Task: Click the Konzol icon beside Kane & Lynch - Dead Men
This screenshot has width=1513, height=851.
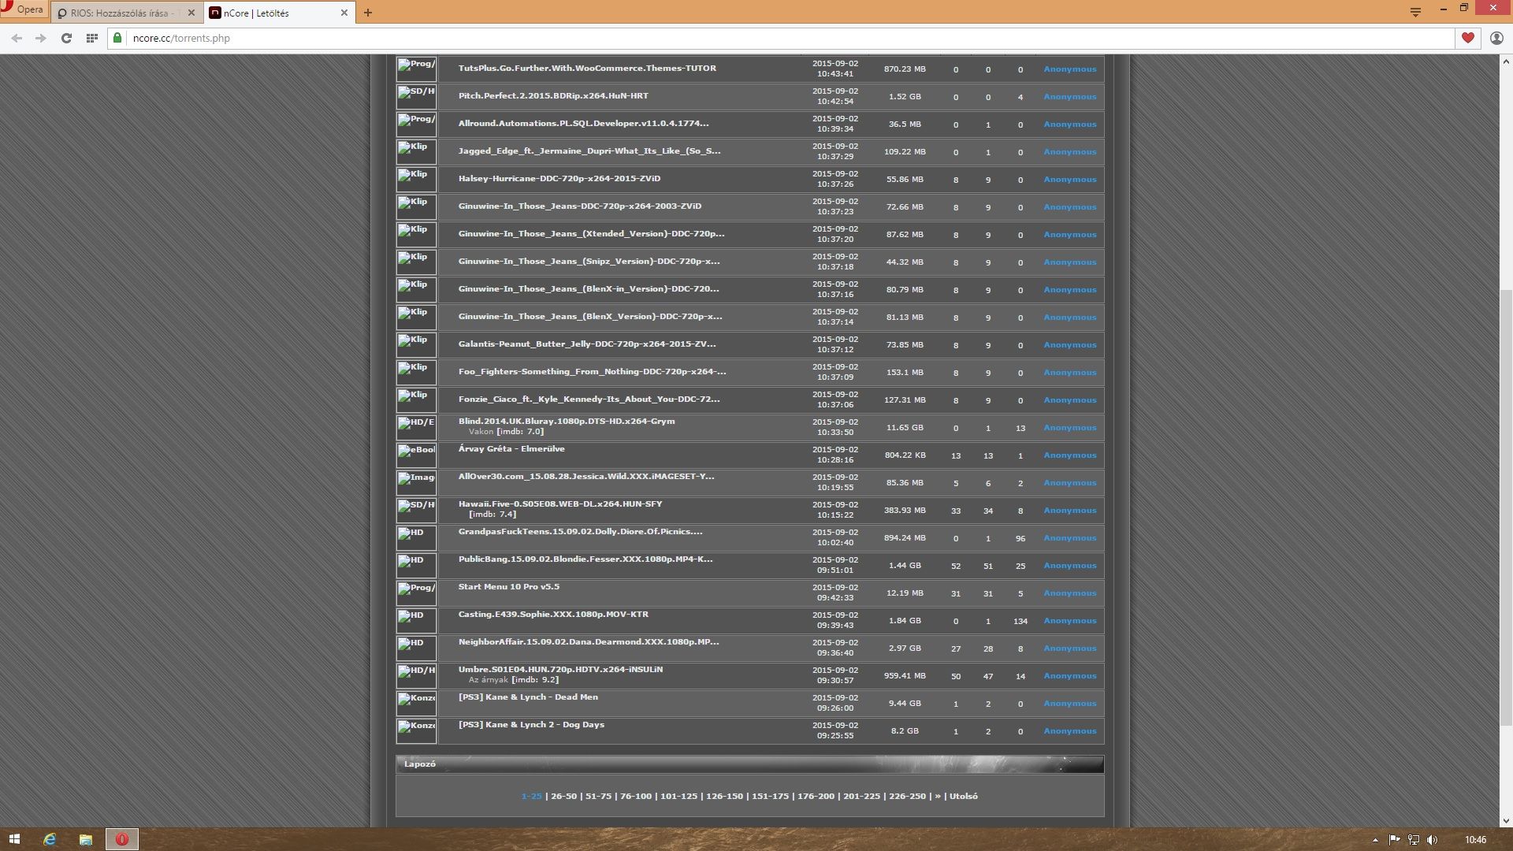Action: tap(416, 703)
